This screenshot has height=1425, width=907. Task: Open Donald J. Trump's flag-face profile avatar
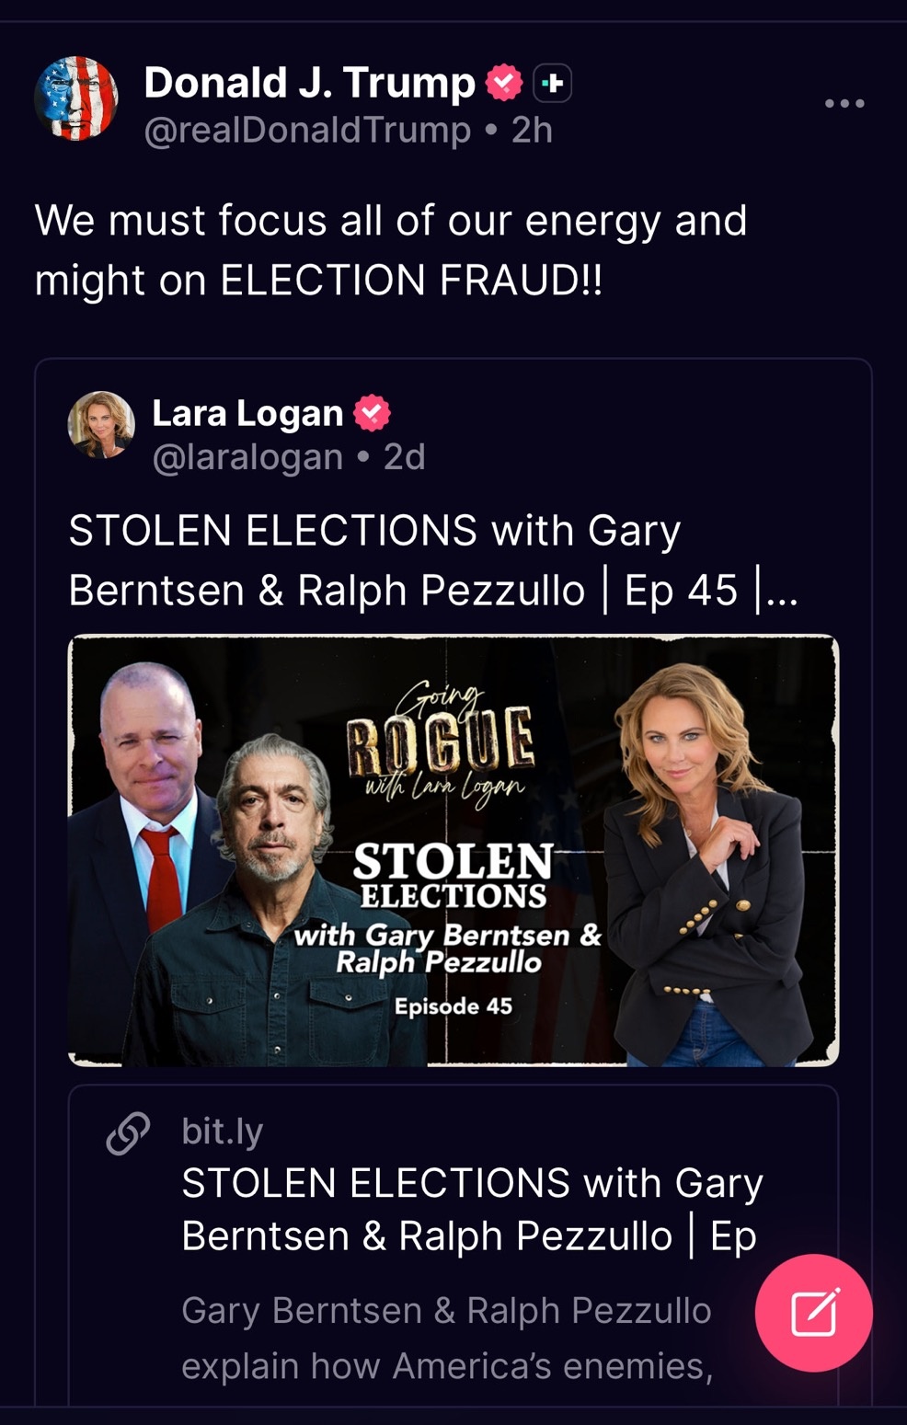[76, 98]
